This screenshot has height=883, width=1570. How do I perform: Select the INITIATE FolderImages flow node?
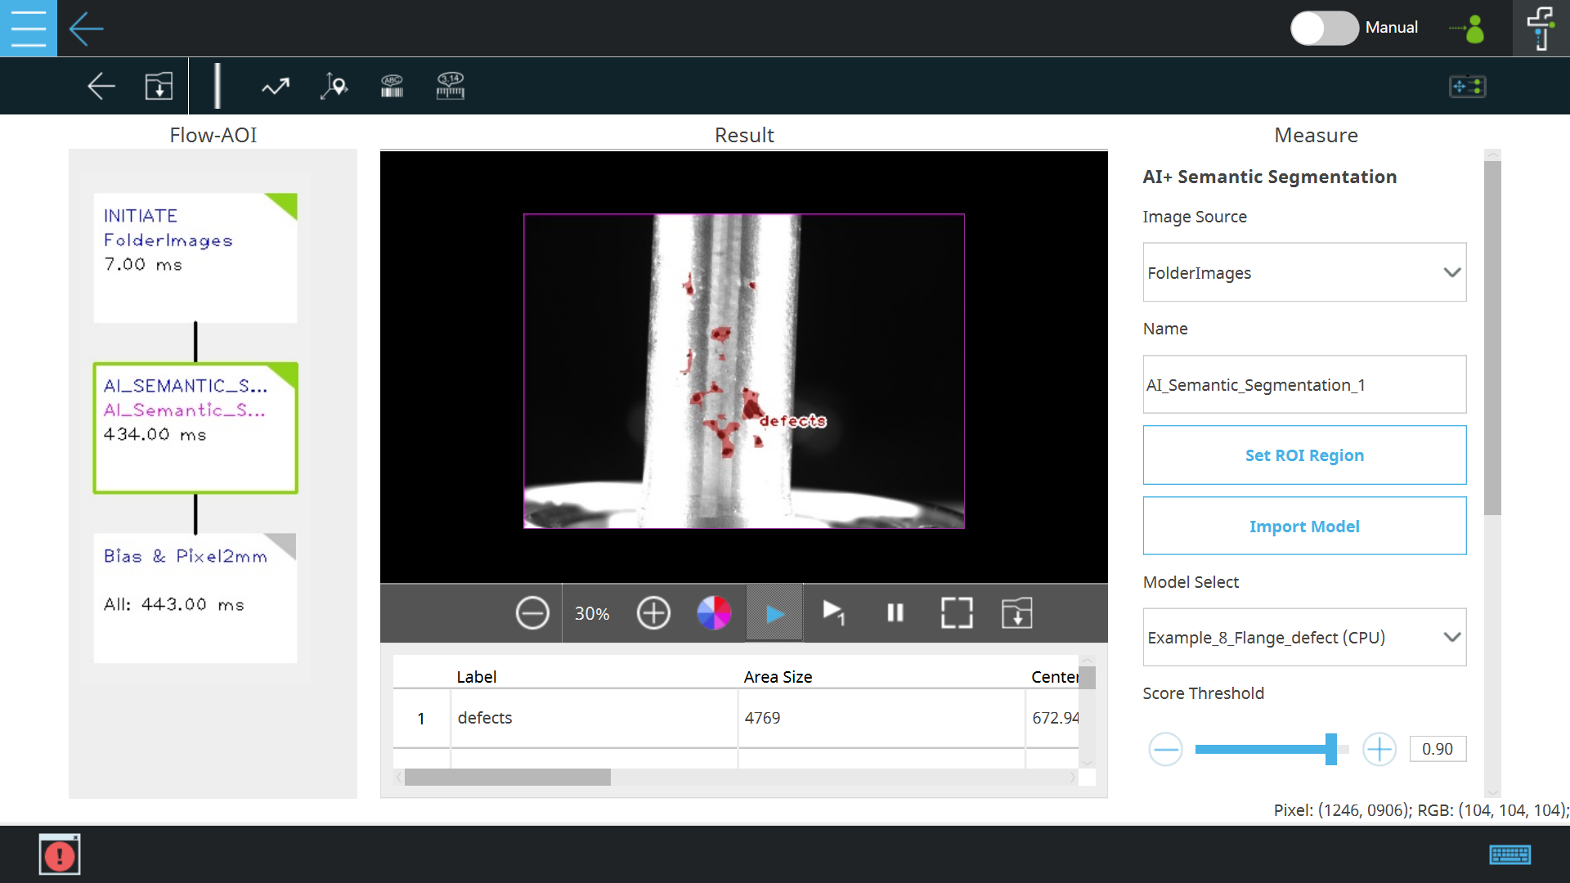pyautogui.click(x=195, y=258)
